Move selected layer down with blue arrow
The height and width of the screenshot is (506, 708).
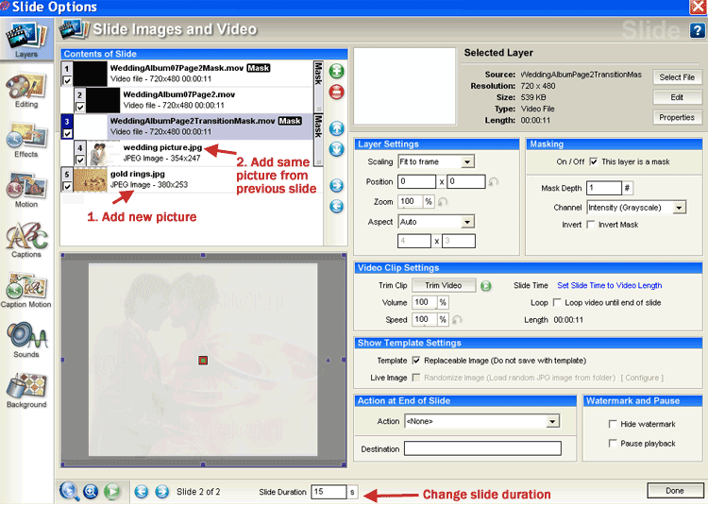(x=336, y=149)
